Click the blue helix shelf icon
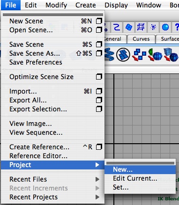The image size is (179, 205). [109, 54]
